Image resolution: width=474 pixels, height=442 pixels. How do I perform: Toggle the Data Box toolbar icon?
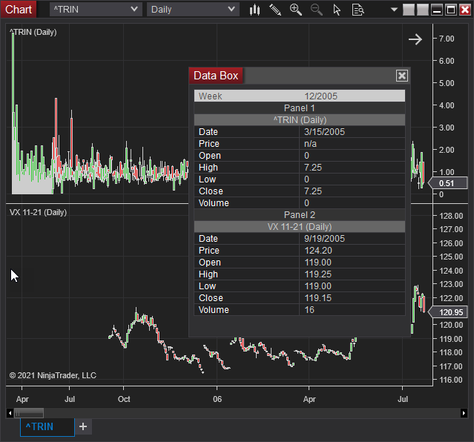pyautogui.click(x=358, y=10)
